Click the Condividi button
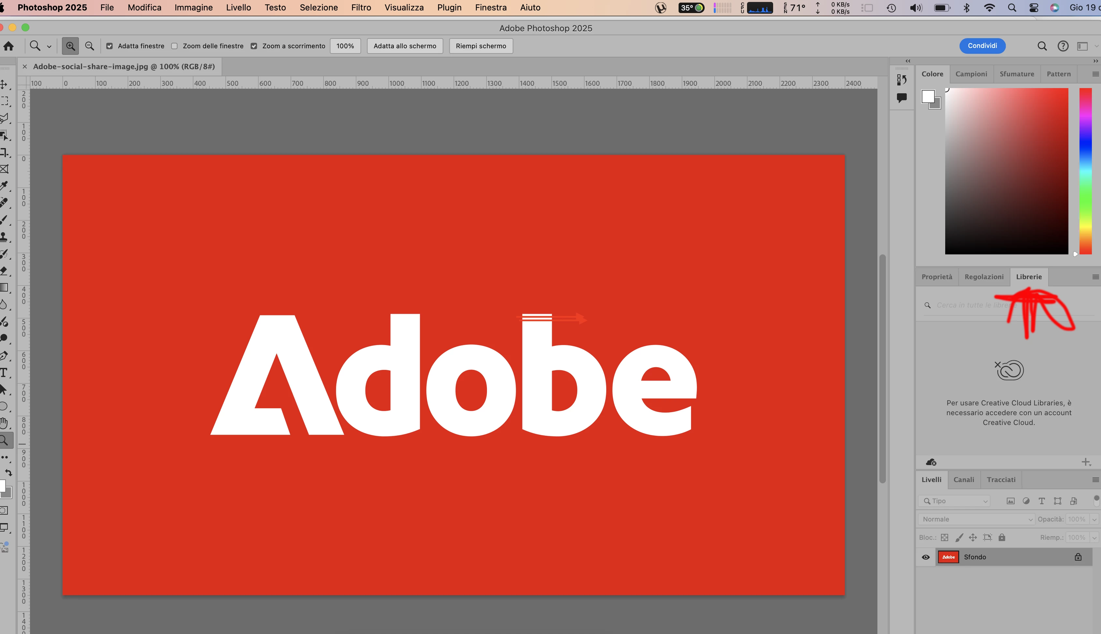 982,46
